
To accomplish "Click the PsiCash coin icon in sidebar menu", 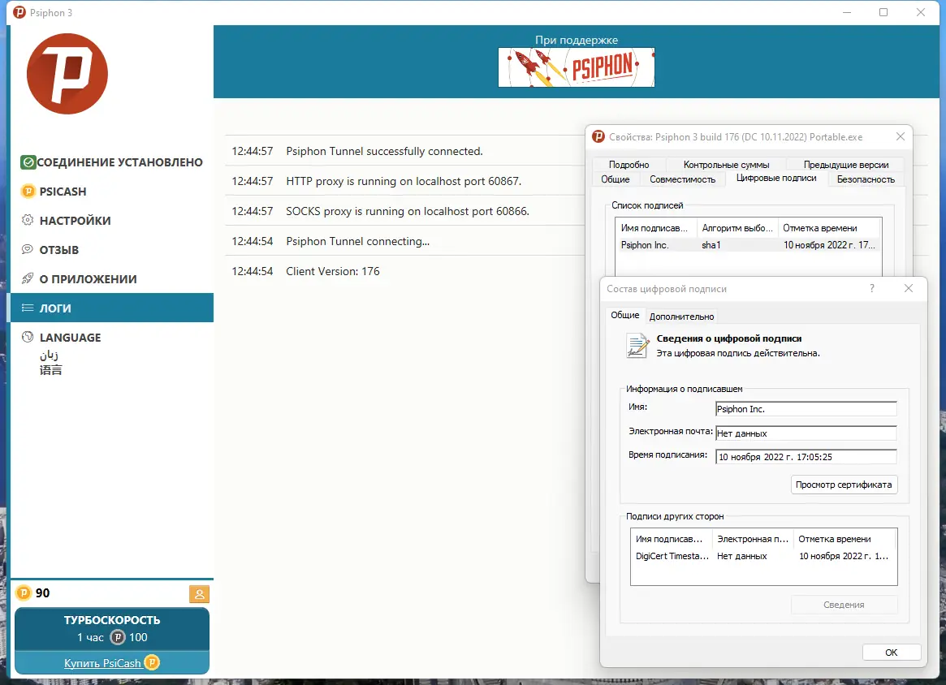I will 28,192.
